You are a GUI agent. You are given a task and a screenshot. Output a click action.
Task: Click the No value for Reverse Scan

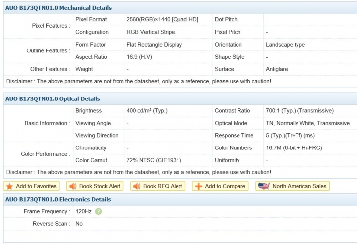point(79,224)
